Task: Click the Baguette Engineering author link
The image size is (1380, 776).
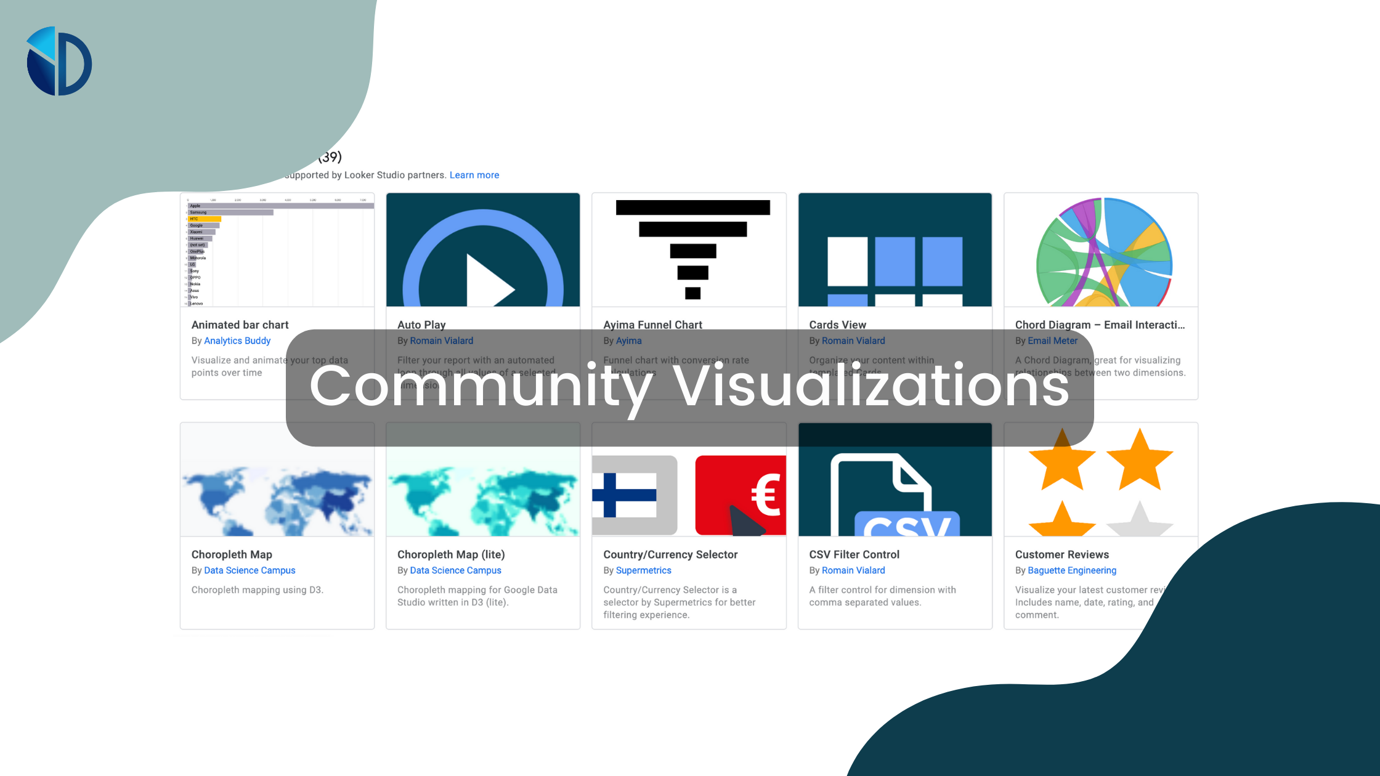Action: point(1070,570)
